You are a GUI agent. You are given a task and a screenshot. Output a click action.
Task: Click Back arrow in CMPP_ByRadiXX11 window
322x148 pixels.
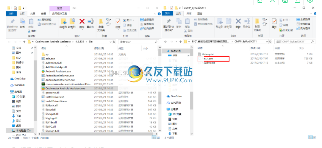166,42
